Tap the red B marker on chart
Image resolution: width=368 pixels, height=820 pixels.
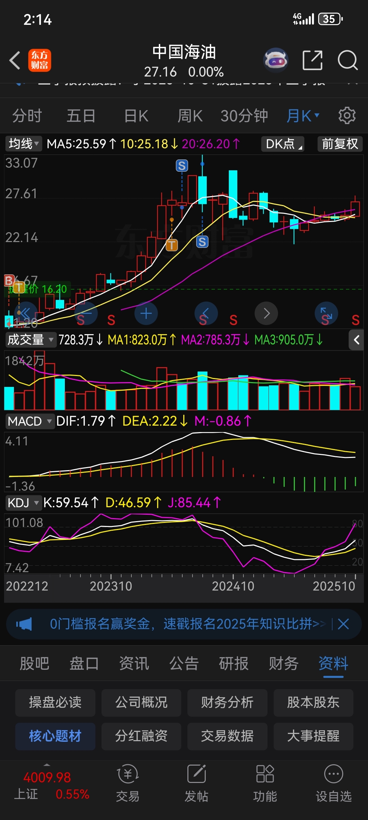click(x=9, y=280)
